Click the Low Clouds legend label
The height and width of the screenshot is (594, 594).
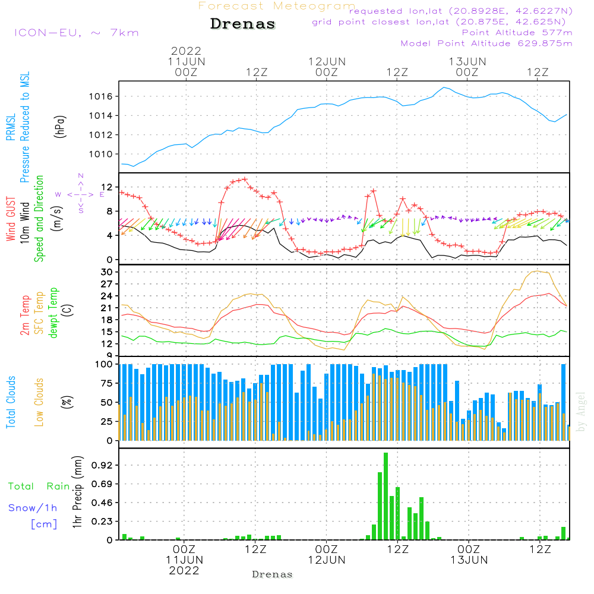point(39,402)
